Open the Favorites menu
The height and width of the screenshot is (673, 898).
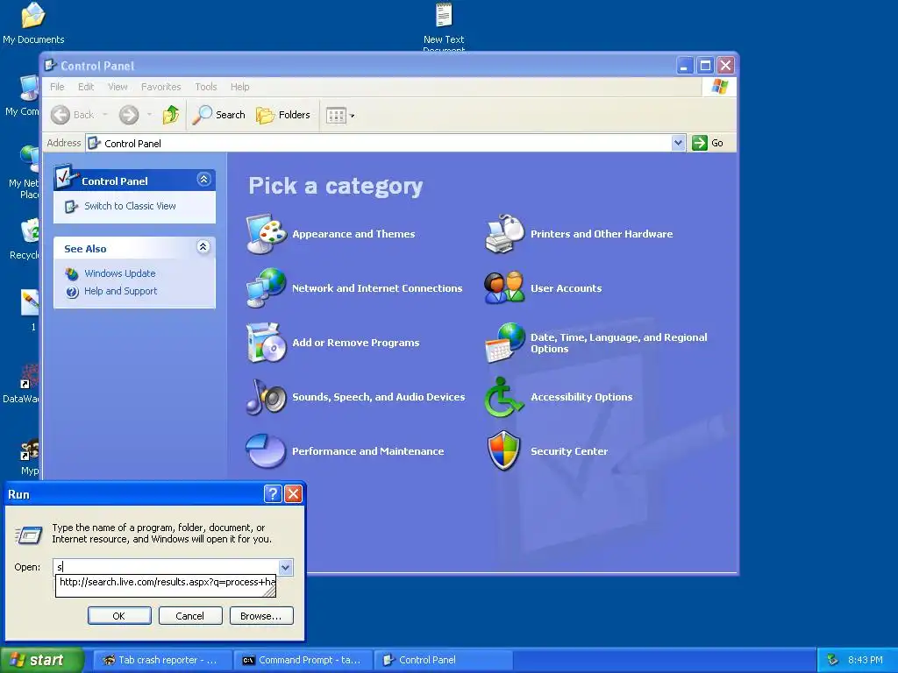point(161,87)
